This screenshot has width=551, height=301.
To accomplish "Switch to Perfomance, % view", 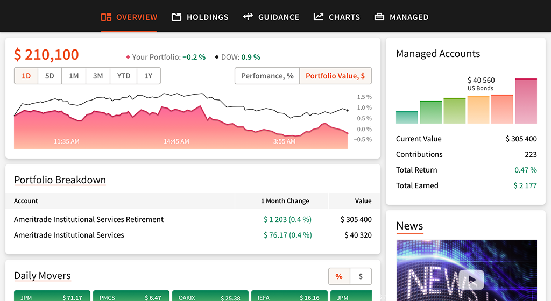I will (x=267, y=76).
